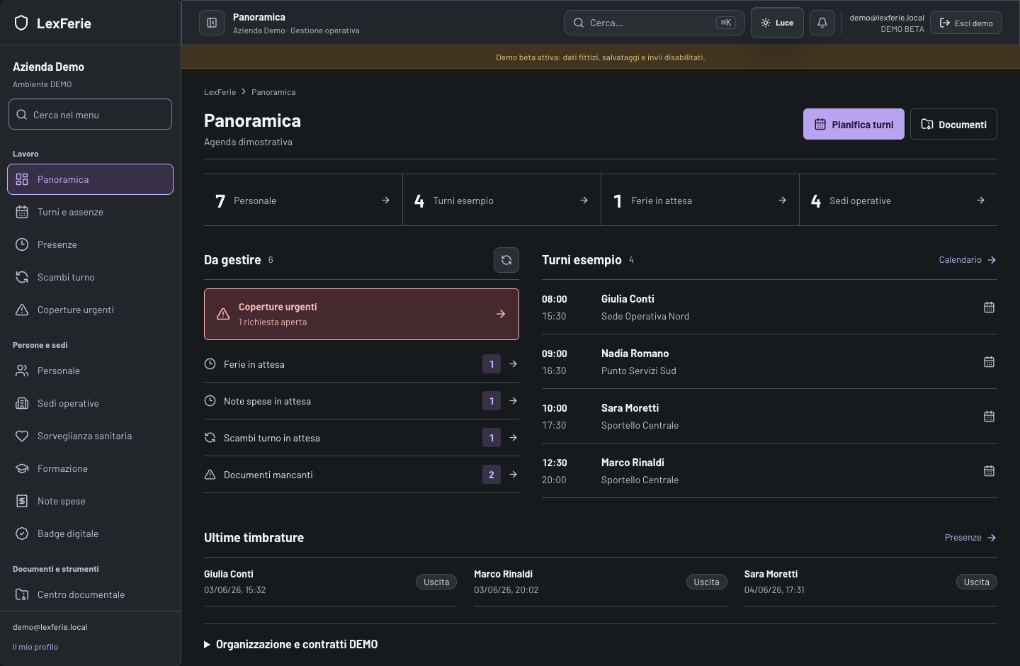Click LexFerie in the breadcrumb
The image size is (1020, 666).
[x=220, y=92]
